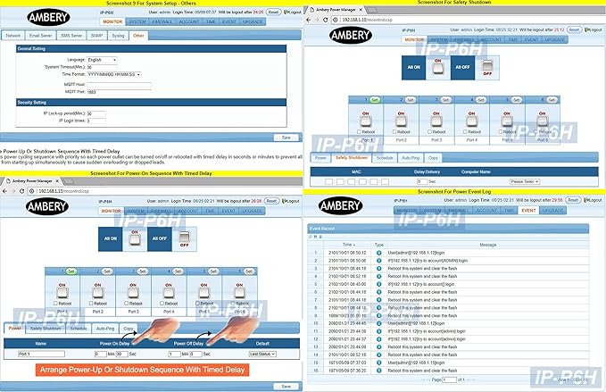
Task: Click Save in the System Setup Others screenshot
Action: (x=286, y=138)
